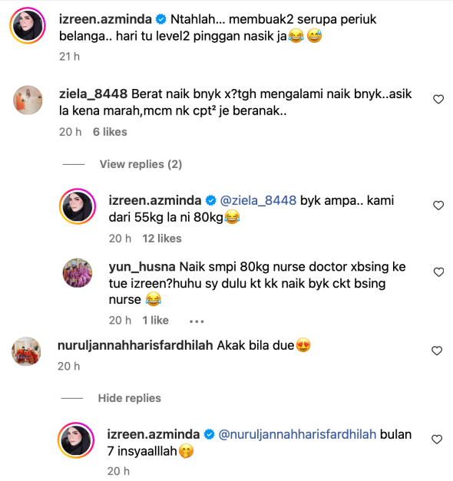Open the @nuruljannahharisfardhilah mention link

point(297,434)
